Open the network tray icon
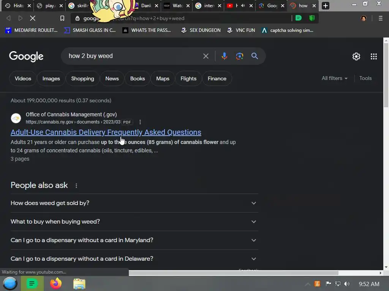The width and height of the screenshot is (389, 291). point(337,284)
